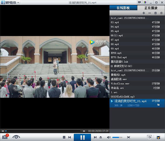Enter fullscreen with the fullscreen icon
The width and height of the screenshot is (165, 141).
(x=128, y=137)
